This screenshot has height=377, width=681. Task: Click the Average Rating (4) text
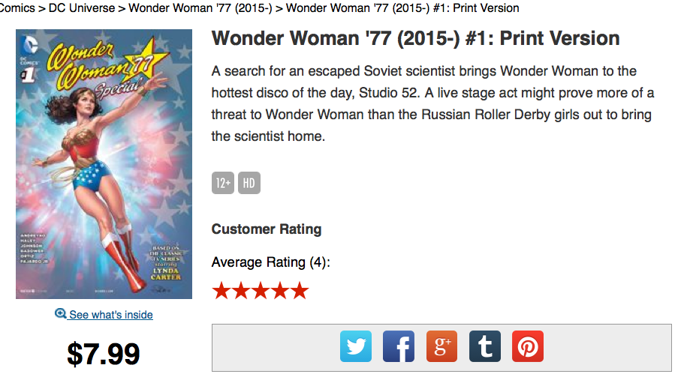(270, 262)
